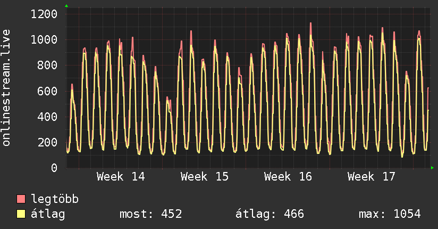
Task: Click the 400 y-axis tick label
Action: pos(47,117)
